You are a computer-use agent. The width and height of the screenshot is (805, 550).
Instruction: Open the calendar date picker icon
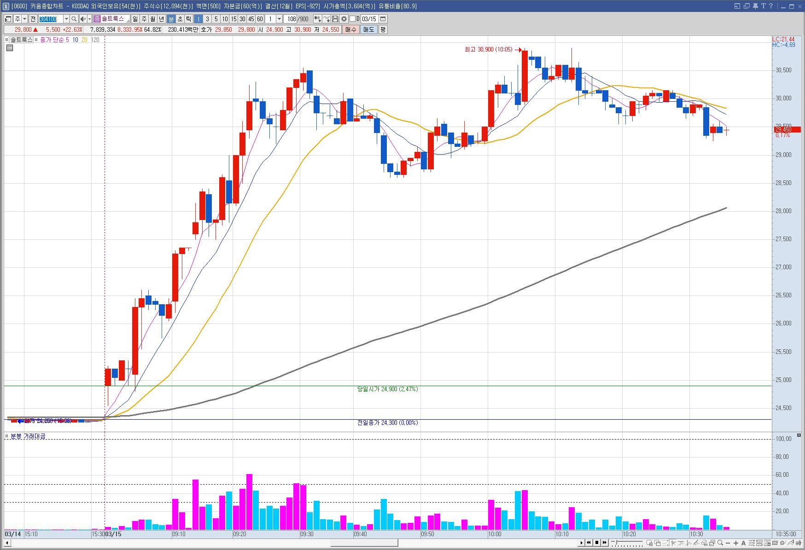pyautogui.click(x=383, y=19)
